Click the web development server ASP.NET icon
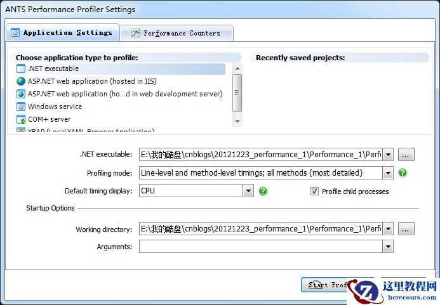Image resolution: width=440 pixels, height=305 pixels. tap(21, 94)
